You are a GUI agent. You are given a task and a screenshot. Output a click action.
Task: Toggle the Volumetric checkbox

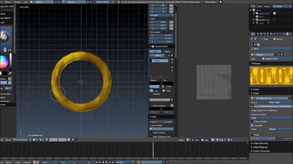tap(151, 94)
